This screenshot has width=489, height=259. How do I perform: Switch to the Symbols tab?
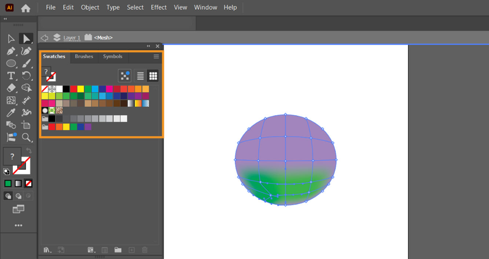point(113,56)
